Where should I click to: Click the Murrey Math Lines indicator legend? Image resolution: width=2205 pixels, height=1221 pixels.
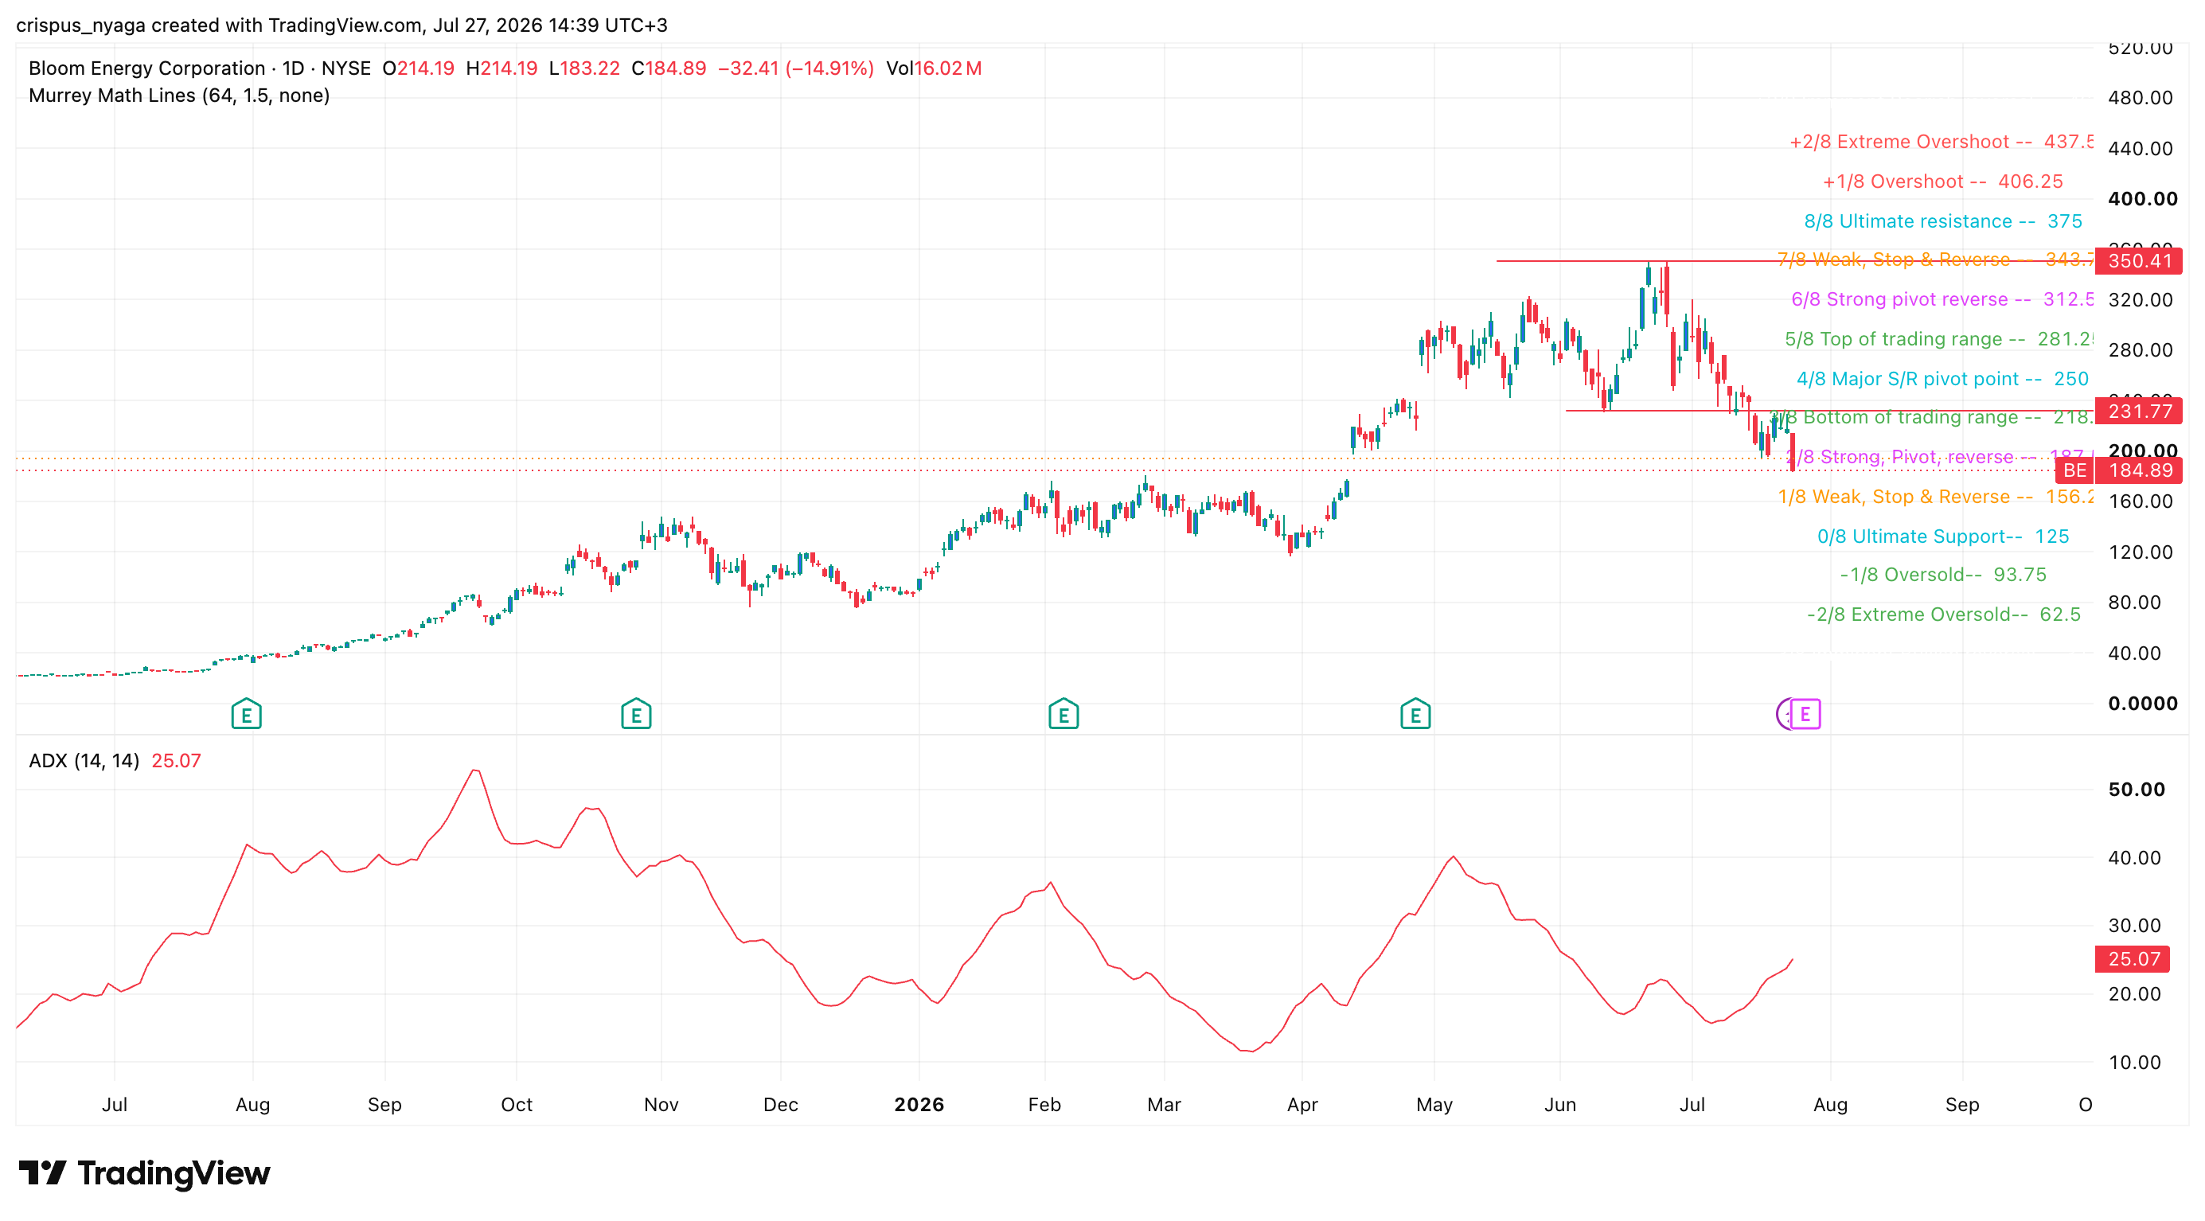[179, 96]
